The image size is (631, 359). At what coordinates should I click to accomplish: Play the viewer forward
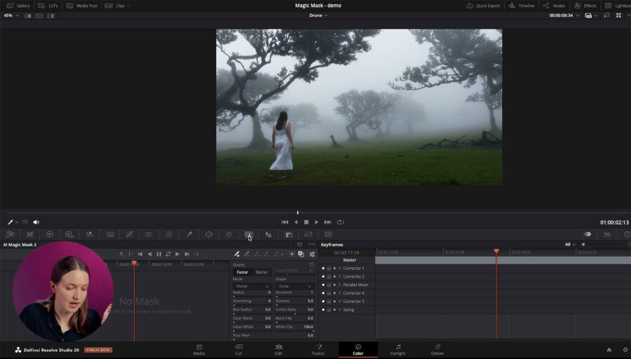317,222
